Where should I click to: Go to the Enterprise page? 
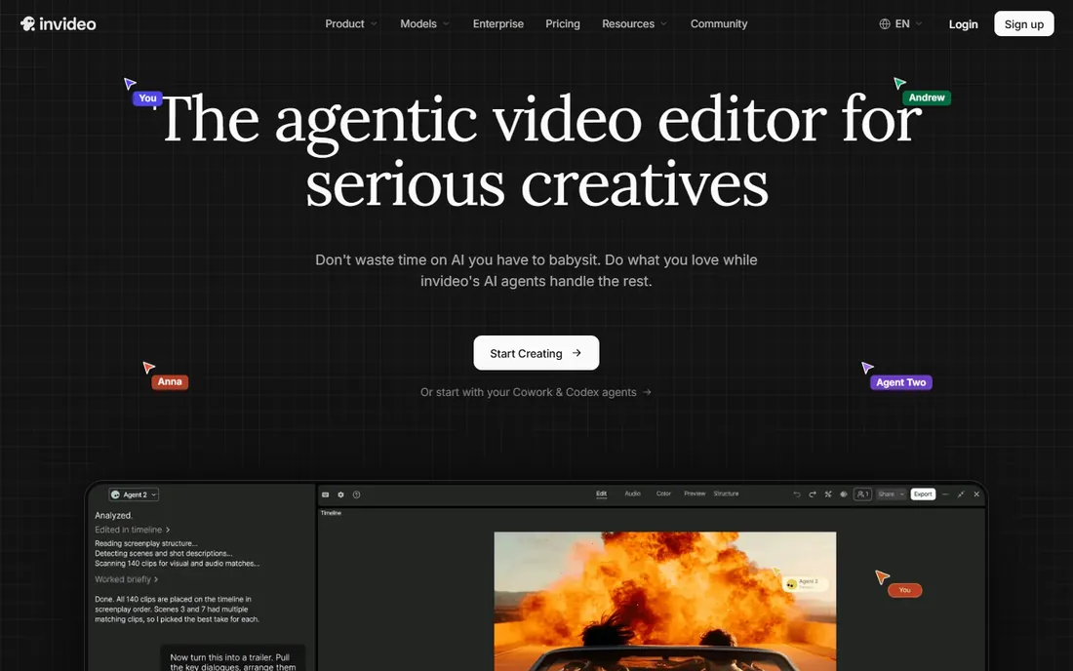coord(498,24)
